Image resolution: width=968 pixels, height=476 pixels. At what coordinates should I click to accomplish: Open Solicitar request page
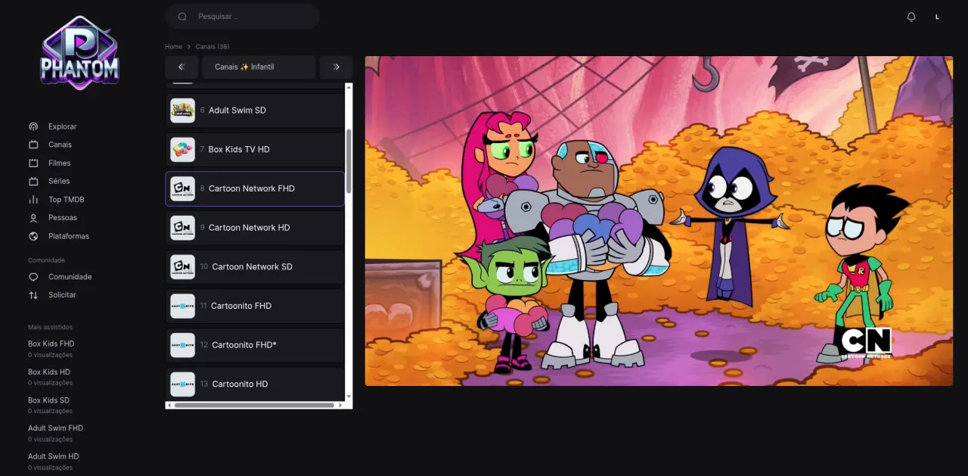tap(62, 295)
